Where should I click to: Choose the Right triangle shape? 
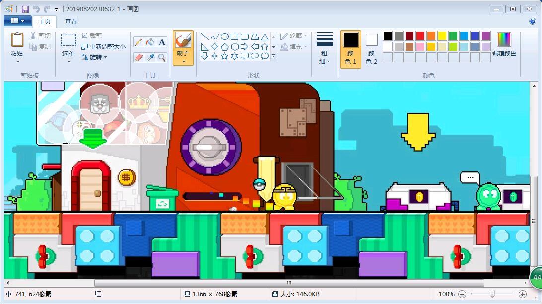204,46
